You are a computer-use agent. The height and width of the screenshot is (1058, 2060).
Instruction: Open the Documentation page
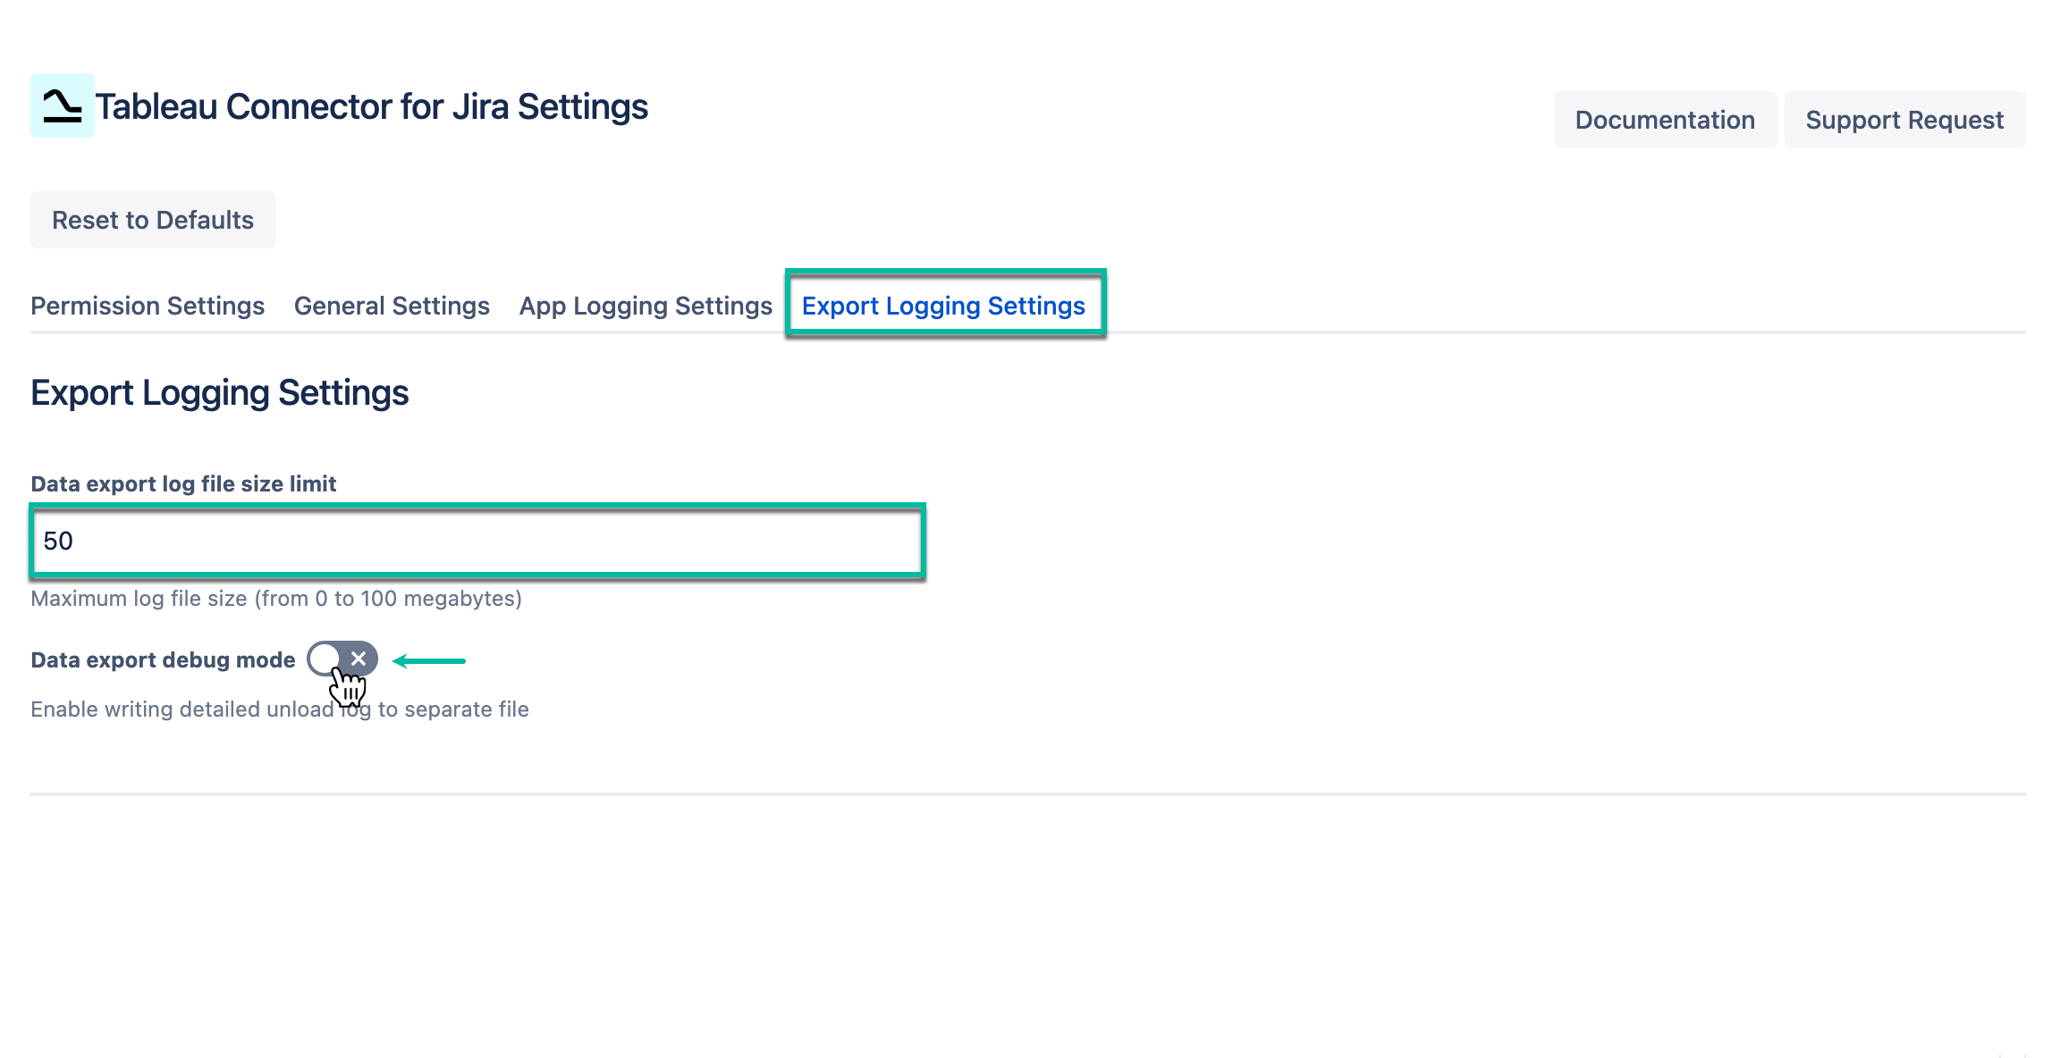(1665, 119)
